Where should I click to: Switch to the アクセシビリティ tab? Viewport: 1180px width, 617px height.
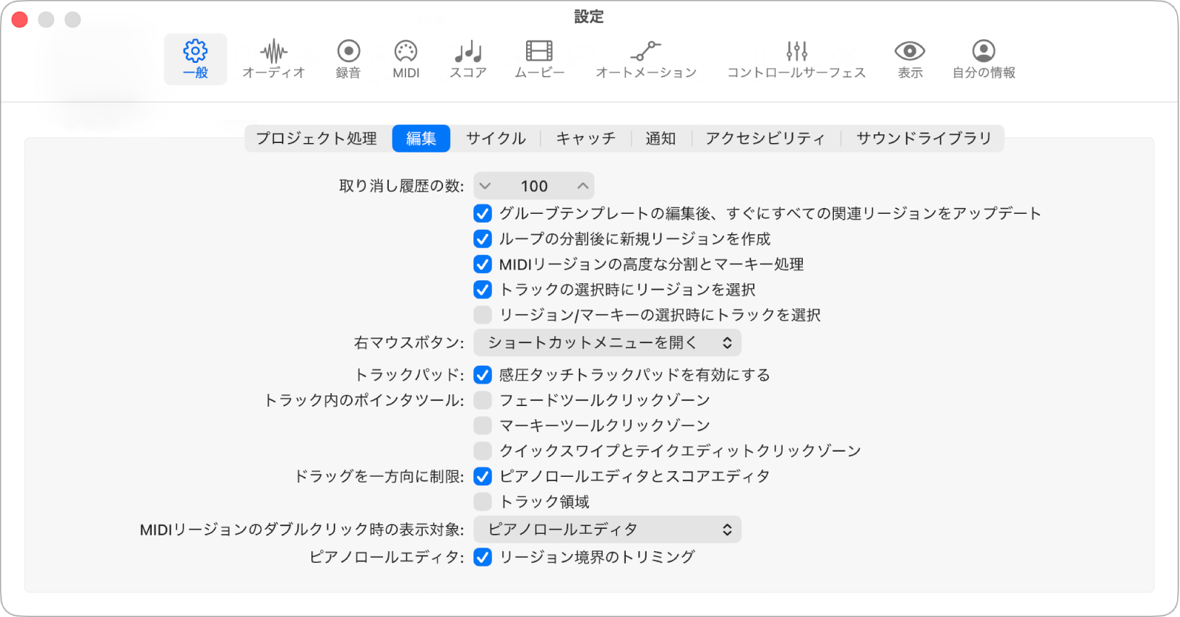765,138
